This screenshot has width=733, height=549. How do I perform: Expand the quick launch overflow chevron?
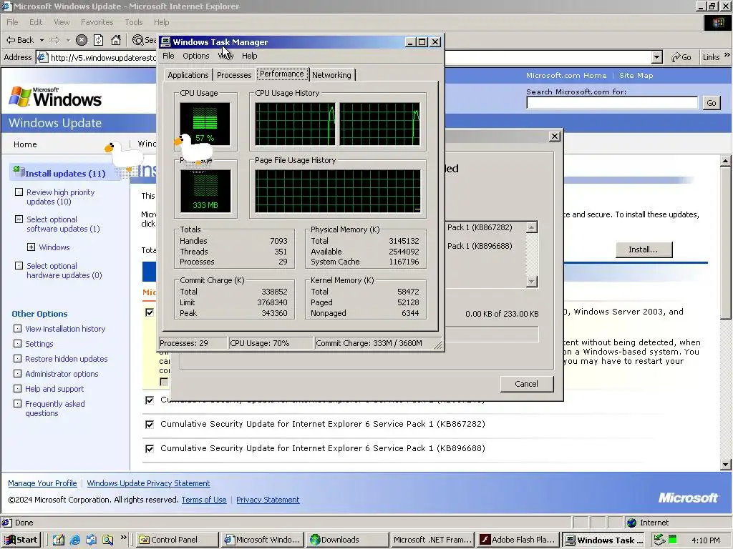[123, 538]
